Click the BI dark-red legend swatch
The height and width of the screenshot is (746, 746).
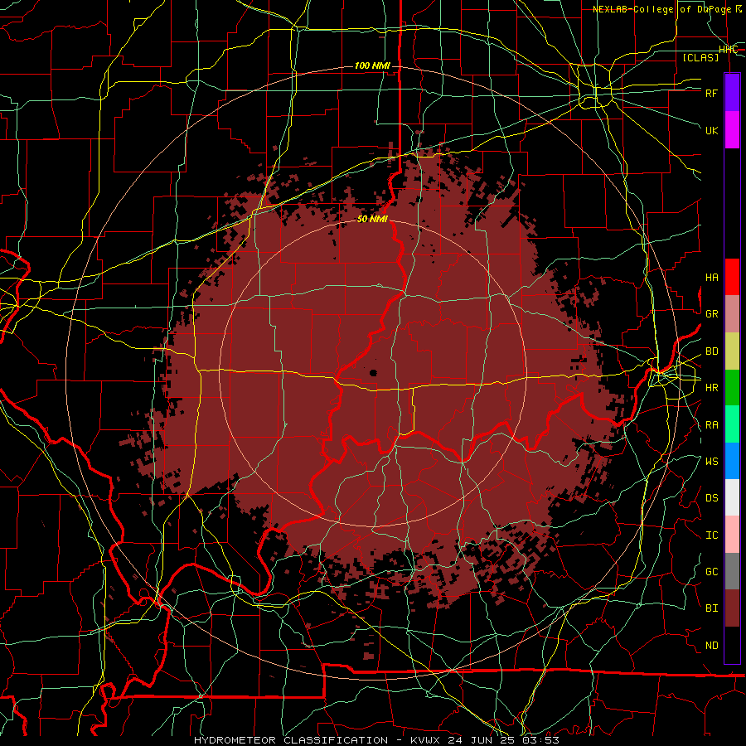pyautogui.click(x=732, y=608)
